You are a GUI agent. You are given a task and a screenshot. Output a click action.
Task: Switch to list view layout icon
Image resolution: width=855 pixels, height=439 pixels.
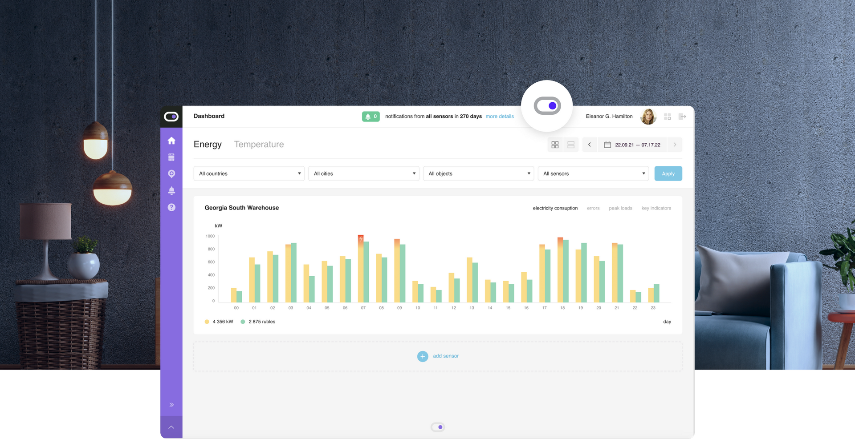(x=571, y=145)
